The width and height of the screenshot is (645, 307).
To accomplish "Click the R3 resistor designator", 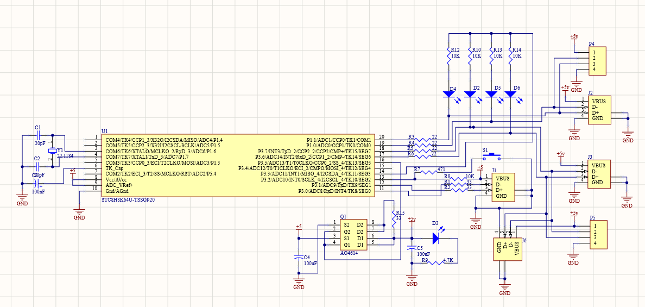I will click(x=412, y=136).
